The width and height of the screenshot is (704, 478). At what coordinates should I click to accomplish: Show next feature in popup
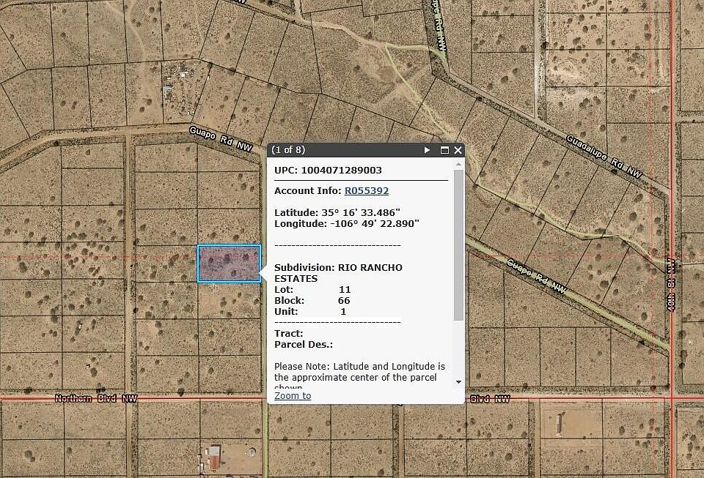click(x=427, y=150)
